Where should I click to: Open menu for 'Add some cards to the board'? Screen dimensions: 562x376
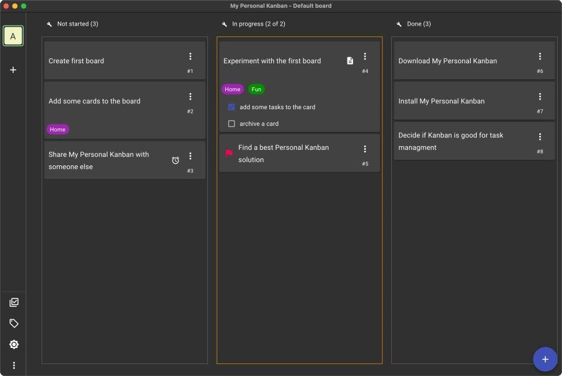point(191,96)
